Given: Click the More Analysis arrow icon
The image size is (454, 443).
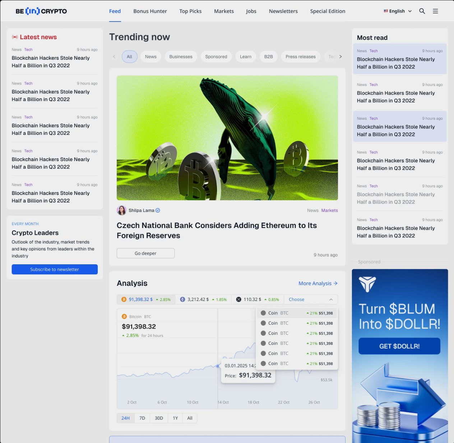Looking at the screenshot, I should (335, 283).
